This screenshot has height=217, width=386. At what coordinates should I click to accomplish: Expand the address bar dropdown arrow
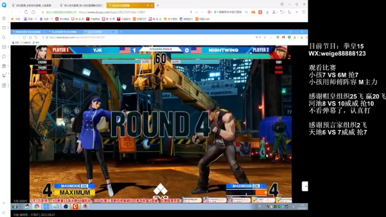(x=202, y=12)
